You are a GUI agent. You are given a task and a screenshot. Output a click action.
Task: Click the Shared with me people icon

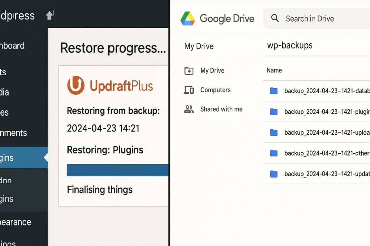click(x=189, y=109)
